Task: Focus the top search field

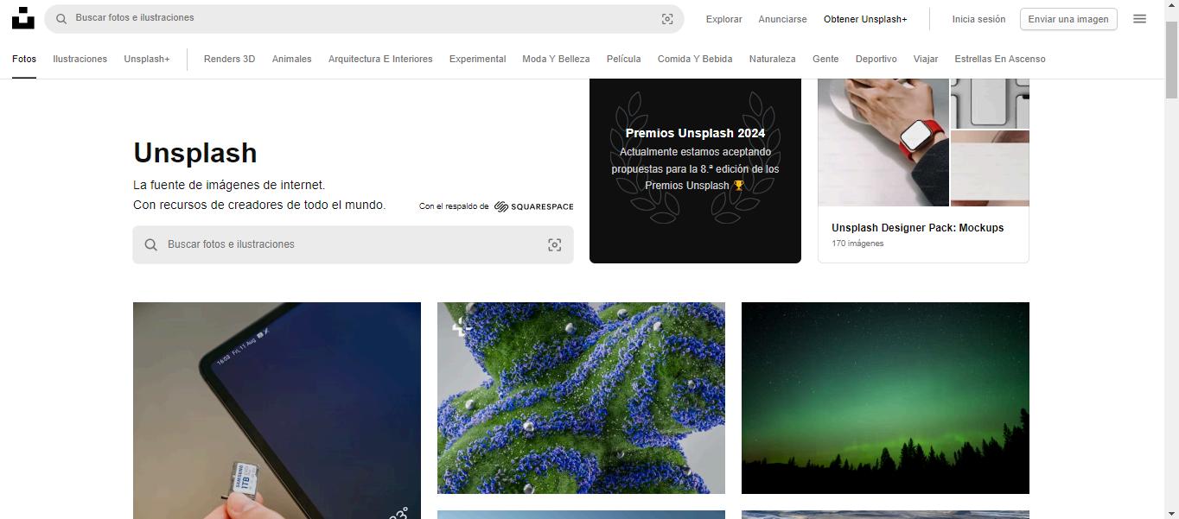Action: (363, 18)
